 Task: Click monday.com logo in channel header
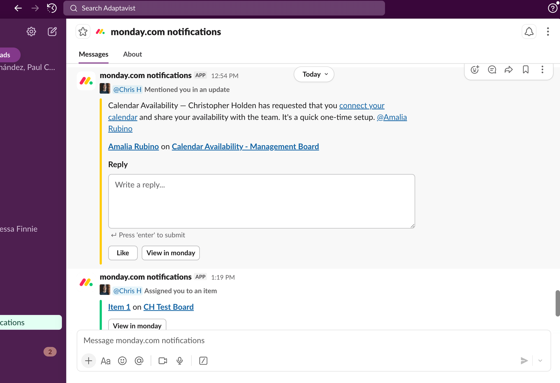(x=100, y=32)
